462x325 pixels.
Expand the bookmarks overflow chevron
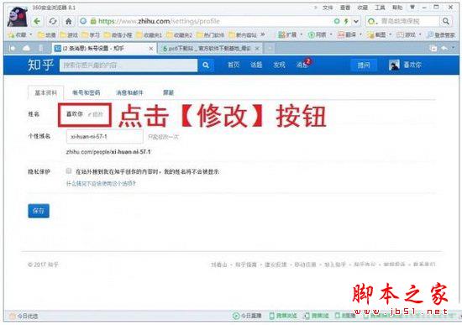[x=262, y=34]
